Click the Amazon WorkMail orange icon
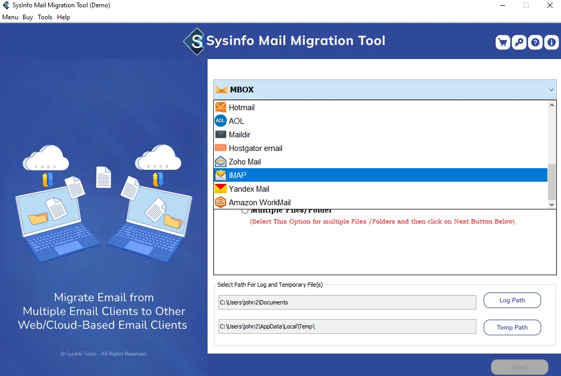 point(221,202)
